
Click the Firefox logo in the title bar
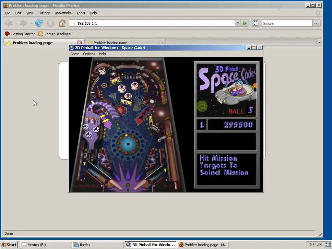coord(6,5)
